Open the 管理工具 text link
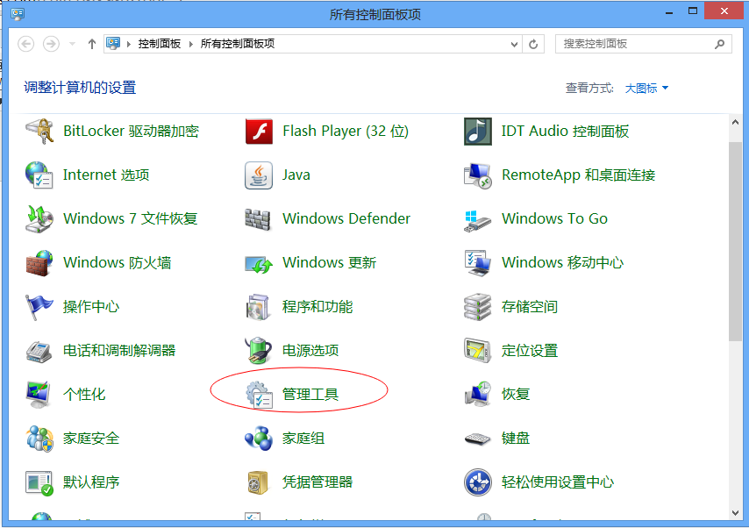This screenshot has height=528, width=749. click(310, 395)
